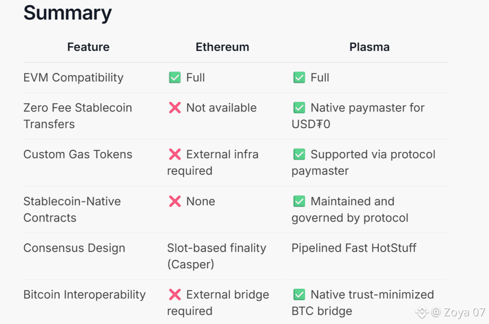The width and height of the screenshot is (489, 324).
Task: Click the checkmark before Native trust-minimized
Action: click(299, 295)
